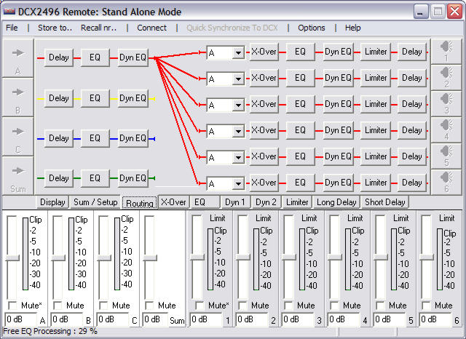Select output 1 speaker icon

point(446,51)
